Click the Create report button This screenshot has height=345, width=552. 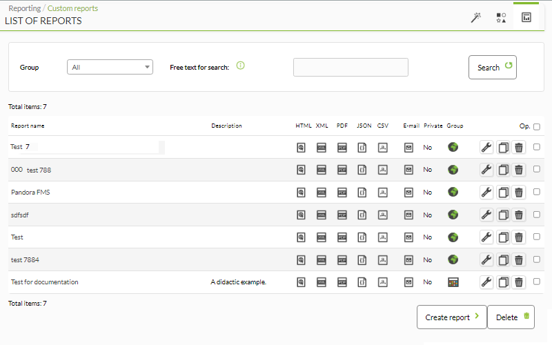click(452, 317)
